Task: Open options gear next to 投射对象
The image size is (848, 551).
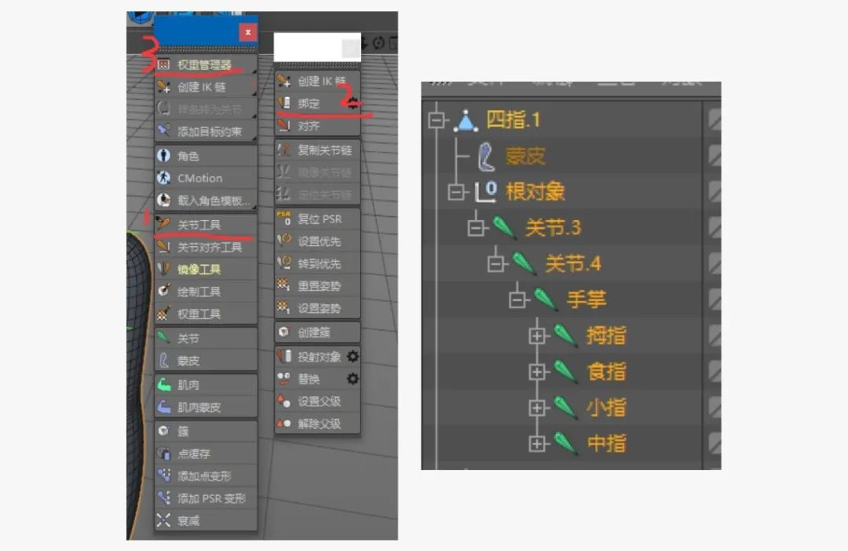Action: click(353, 357)
